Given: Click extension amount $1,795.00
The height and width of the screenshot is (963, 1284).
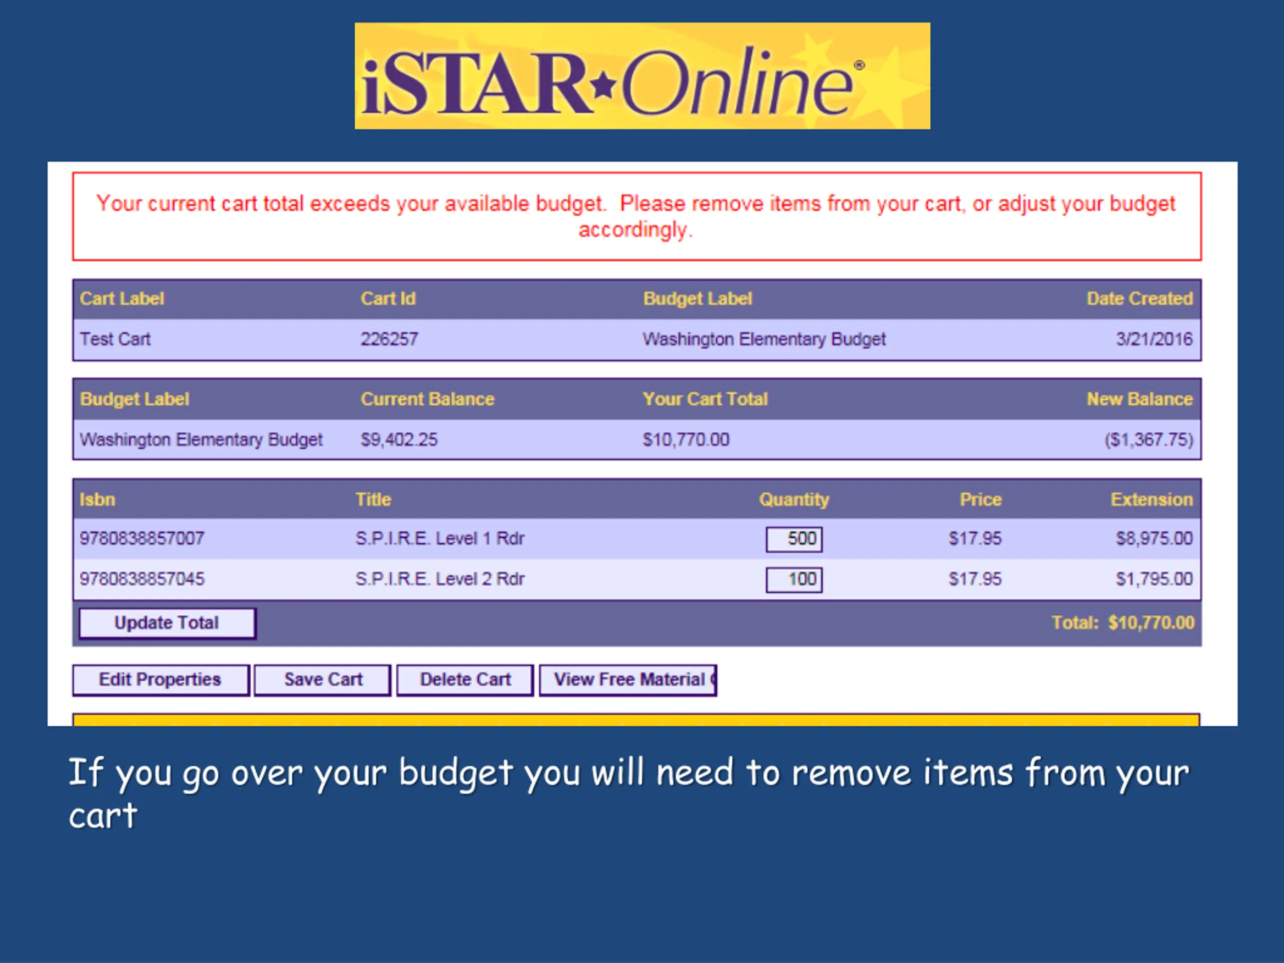Looking at the screenshot, I should tap(1154, 579).
